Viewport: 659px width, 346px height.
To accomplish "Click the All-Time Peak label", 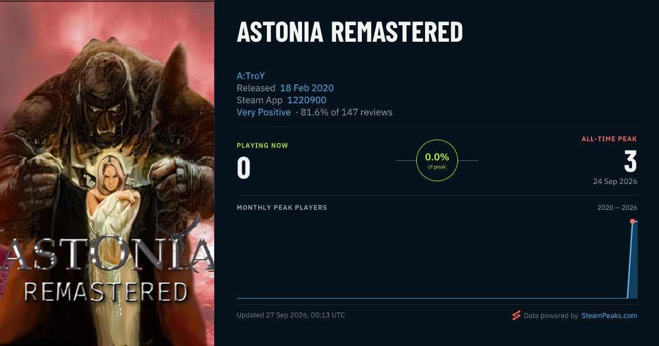I will coord(609,139).
